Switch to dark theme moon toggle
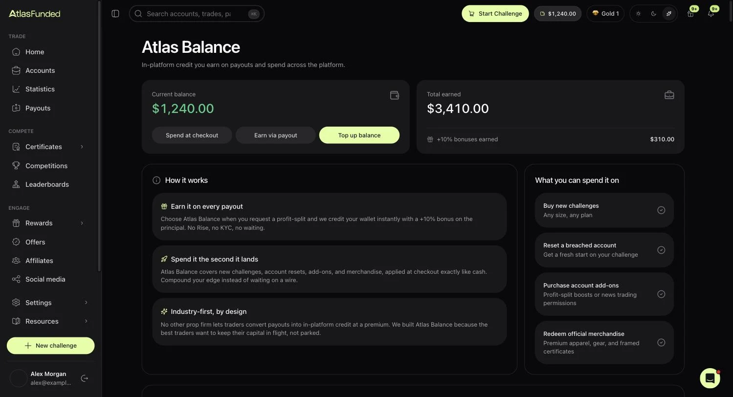The height and width of the screenshot is (397, 733). click(x=653, y=14)
